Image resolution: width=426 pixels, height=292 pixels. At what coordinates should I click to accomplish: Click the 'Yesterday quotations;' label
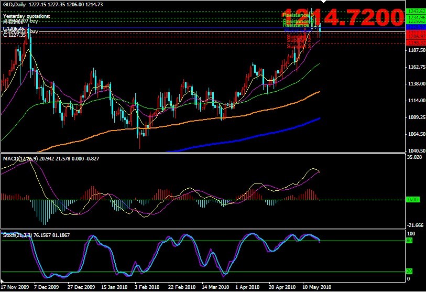coord(27,16)
